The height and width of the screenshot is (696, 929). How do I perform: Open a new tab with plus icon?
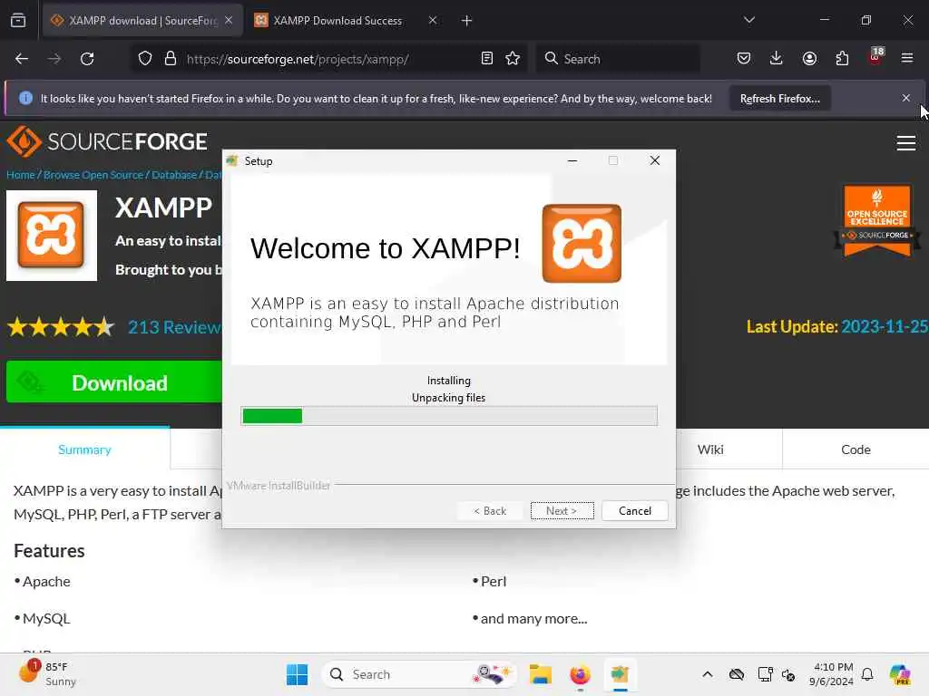(x=467, y=21)
